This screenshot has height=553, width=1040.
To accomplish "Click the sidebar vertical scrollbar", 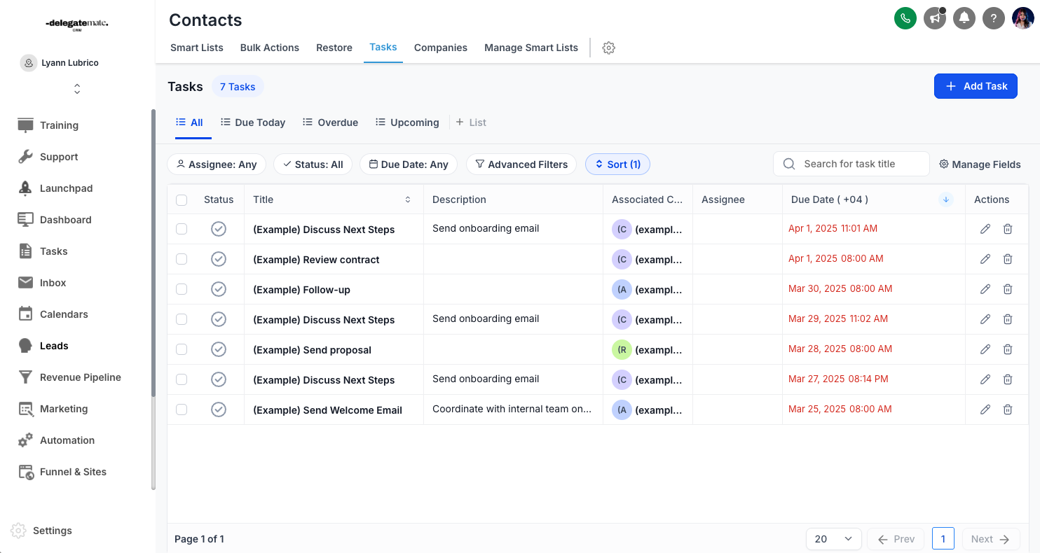I will click(x=153, y=301).
